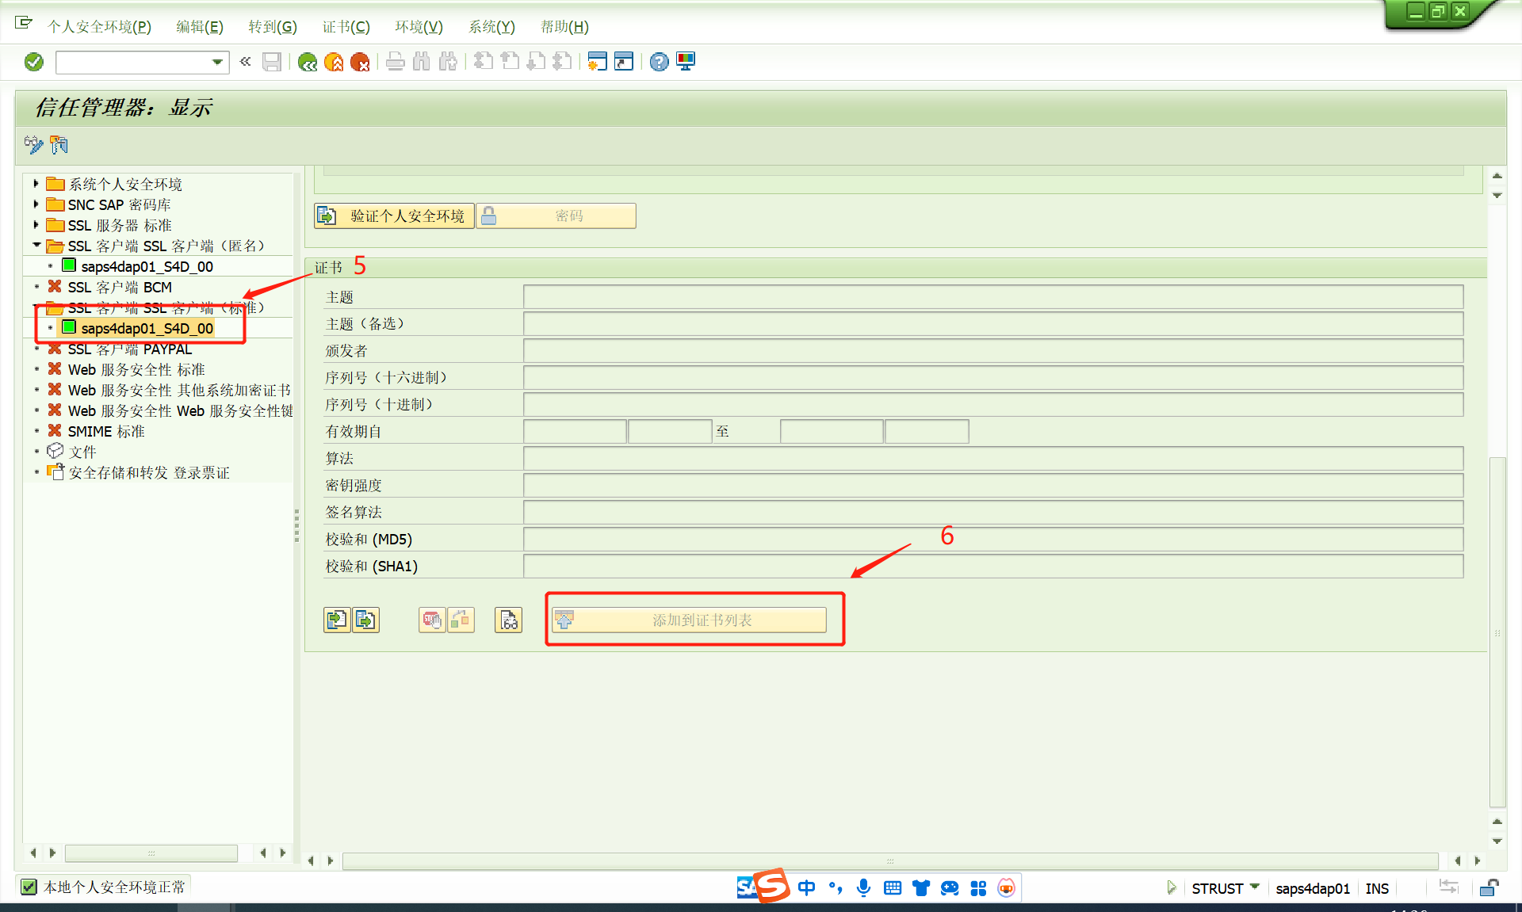Click the green Enter checkmark icon
This screenshot has width=1522, height=912.
(x=34, y=62)
